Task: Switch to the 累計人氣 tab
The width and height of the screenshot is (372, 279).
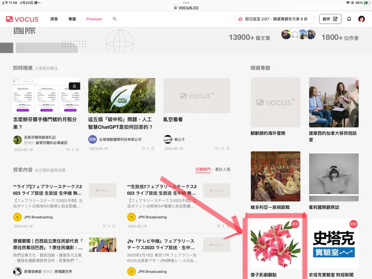Action: [x=223, y=169]
